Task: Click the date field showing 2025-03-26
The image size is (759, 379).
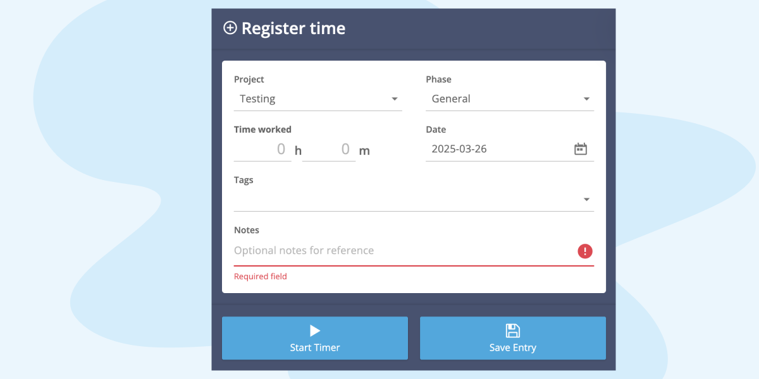Action: (481, 148)
